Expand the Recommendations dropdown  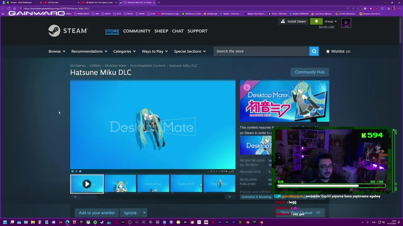89,51
